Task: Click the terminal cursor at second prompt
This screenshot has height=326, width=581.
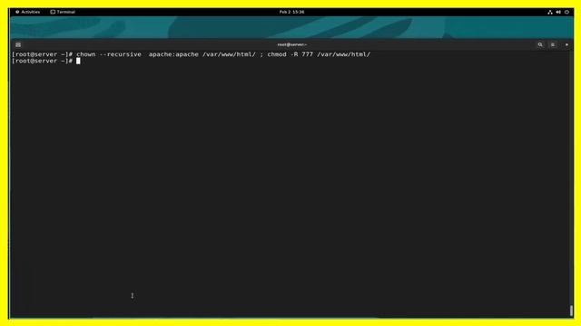Action: coord(78,61)
